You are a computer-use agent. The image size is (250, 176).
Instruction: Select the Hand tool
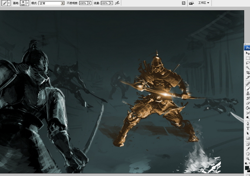click(x=247, y=154)
